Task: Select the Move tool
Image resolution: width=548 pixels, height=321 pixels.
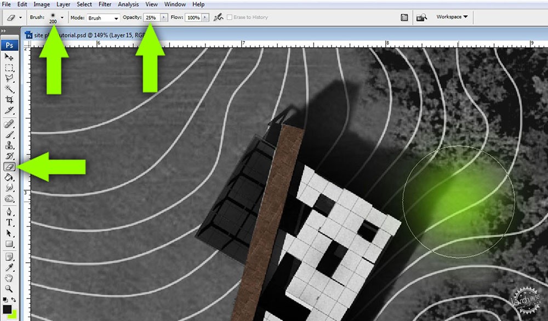Action: 9,57
